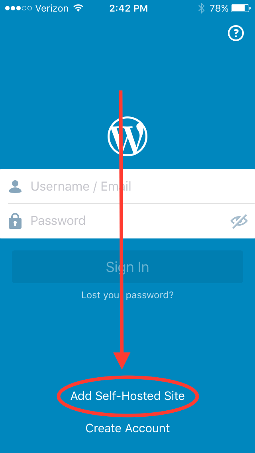Image resolution: width=255 pixels, height=453 pixels.
Task: Tap the 2:42 PM clock
Action: tap(129, 8)
